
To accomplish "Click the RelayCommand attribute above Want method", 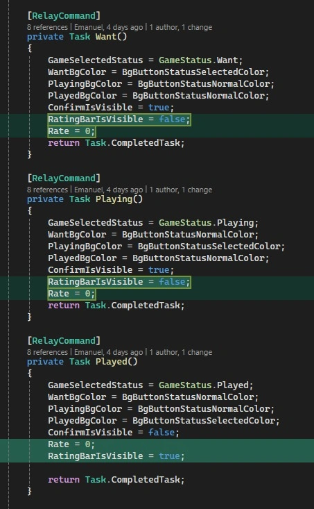I will (64, 15).
